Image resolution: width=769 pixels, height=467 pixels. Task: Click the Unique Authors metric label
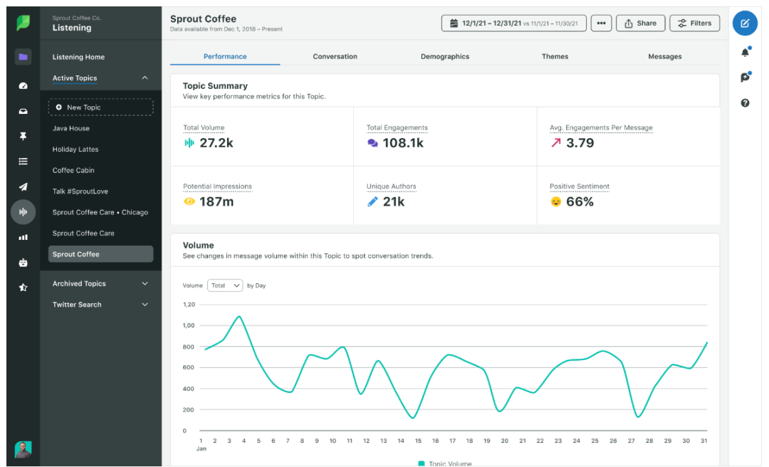[391, 187]
